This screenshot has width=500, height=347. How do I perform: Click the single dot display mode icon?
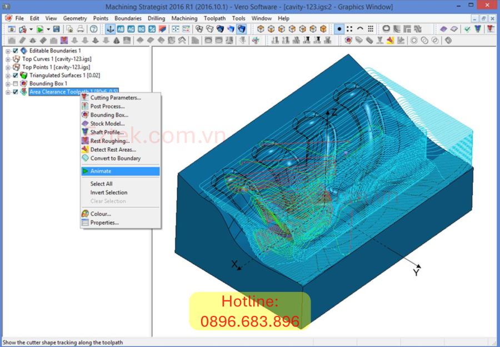[x=339, y=29]
